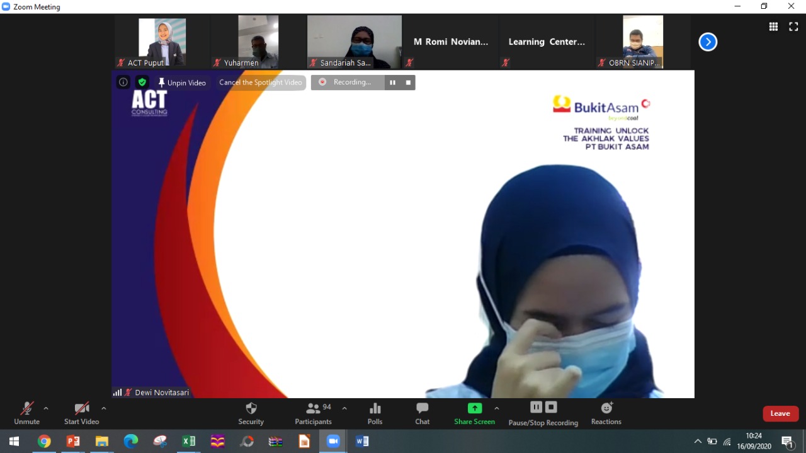Open the Reactions menu
Viewport: 806px width, 453px height.
click(x=606, y=408)
